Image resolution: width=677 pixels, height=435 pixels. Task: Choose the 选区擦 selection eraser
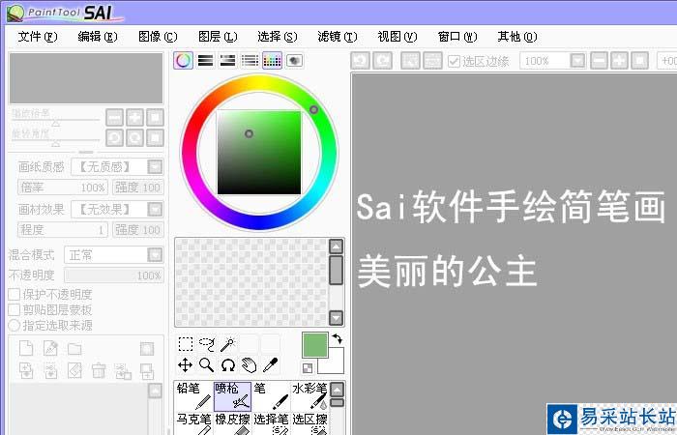click(x=309, y=423)
